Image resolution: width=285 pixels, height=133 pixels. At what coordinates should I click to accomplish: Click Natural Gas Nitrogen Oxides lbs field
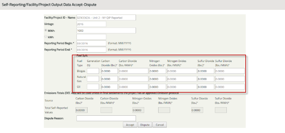(x=158, y=79)
